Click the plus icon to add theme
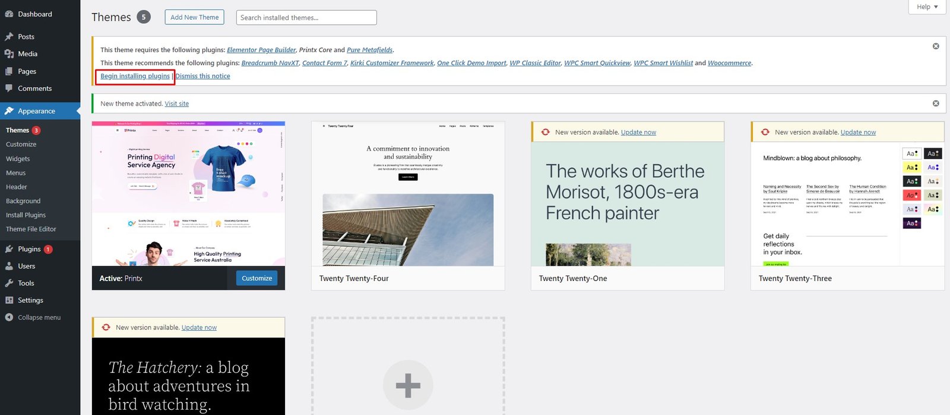The width and height of the screenshot is (950, 415). [408, 385]
